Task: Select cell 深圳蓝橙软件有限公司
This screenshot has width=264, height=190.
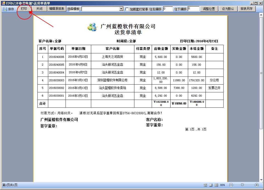Action: [113, 80]
